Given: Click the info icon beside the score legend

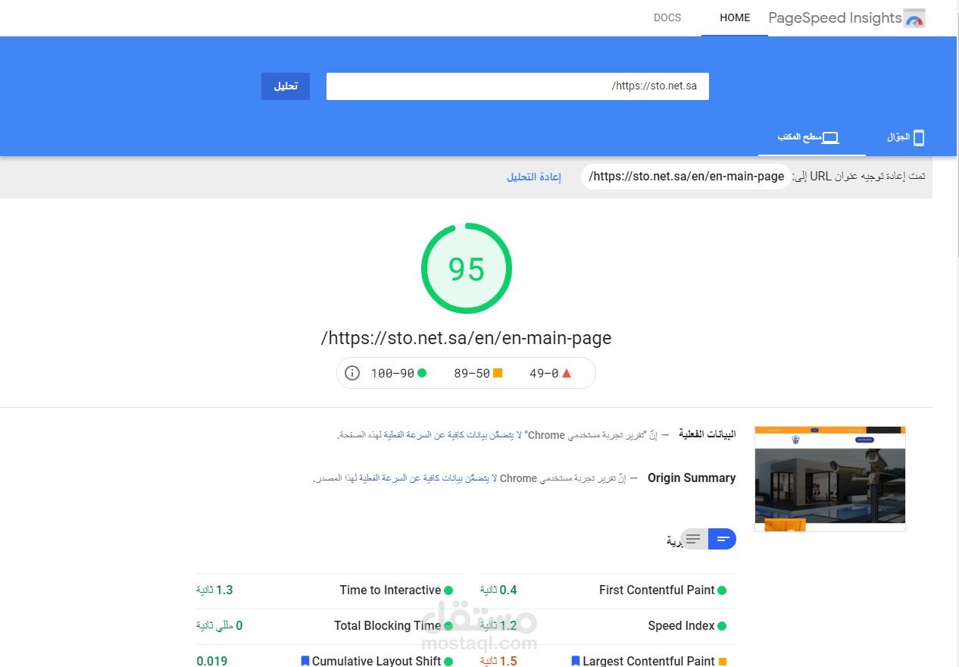Looking at the screenshot, I should 352,372.
